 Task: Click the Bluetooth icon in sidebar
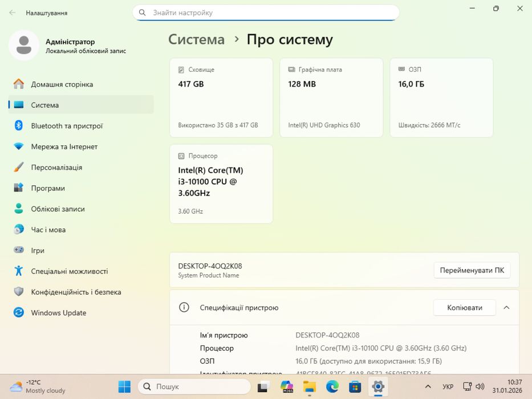[x=19, y=125]
